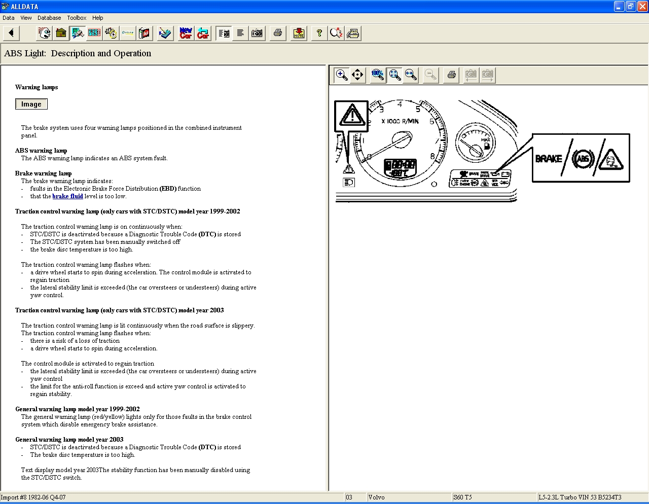The height and width of the screenshot is (504, 649).
Task: Click status bar '03' year field
Action: tap(355, 497)
